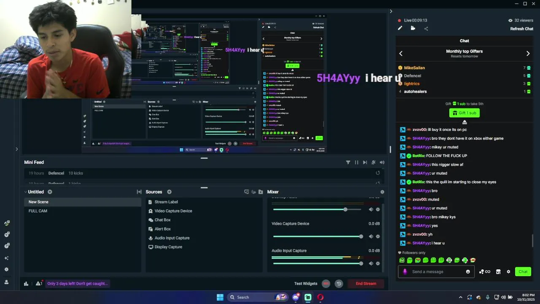Mute the Video Capture Device mixer channel
This screenshot has width=540, height=304.
tap(371, 236)
